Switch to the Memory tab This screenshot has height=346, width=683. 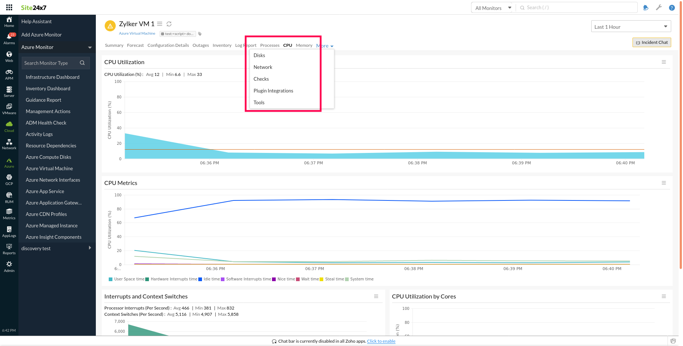tap(304, 45)
